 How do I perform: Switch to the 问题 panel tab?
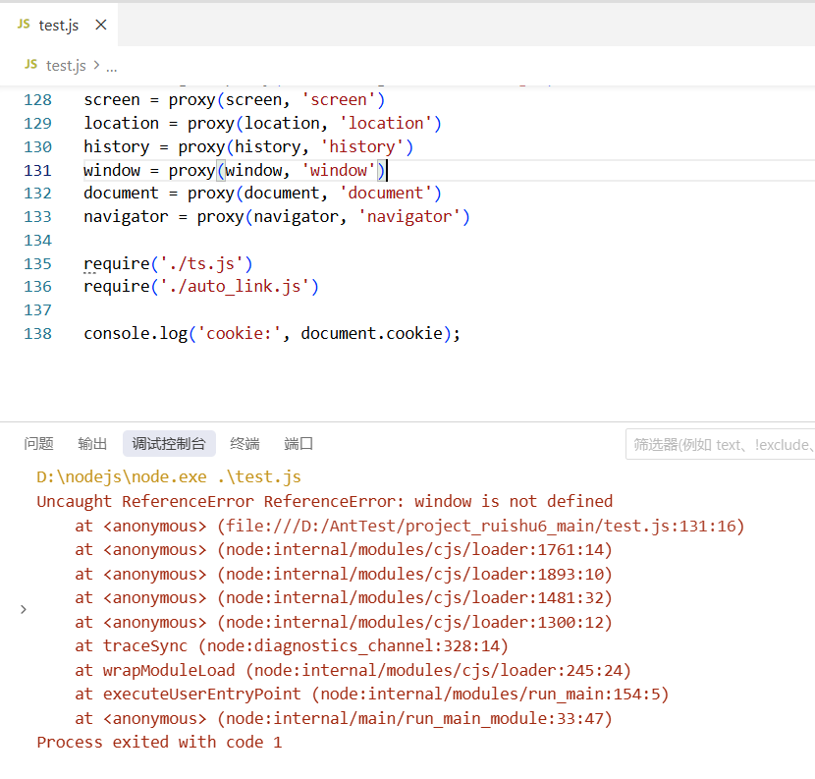pyautogui.click(x=39, y=444)
